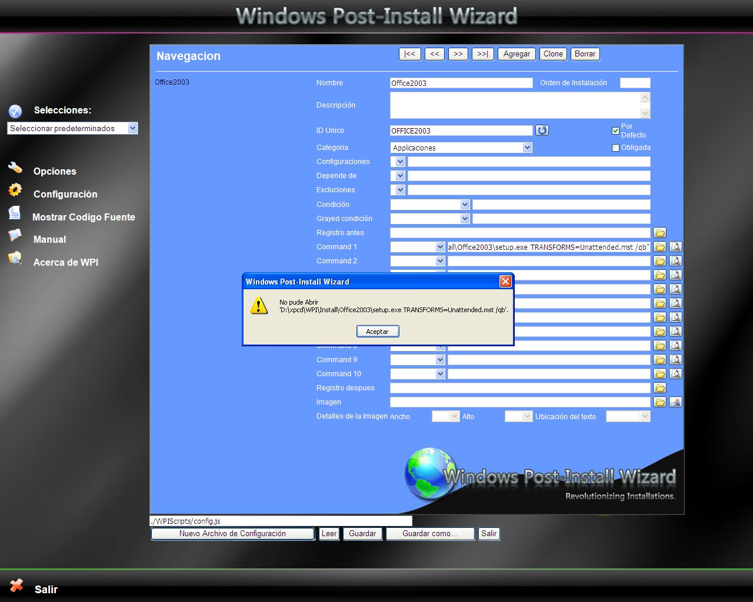Jump to last entry with >>| button
The height and width of the screenshot is (602, 753).
pyautogui.click(x=482, y=54)
